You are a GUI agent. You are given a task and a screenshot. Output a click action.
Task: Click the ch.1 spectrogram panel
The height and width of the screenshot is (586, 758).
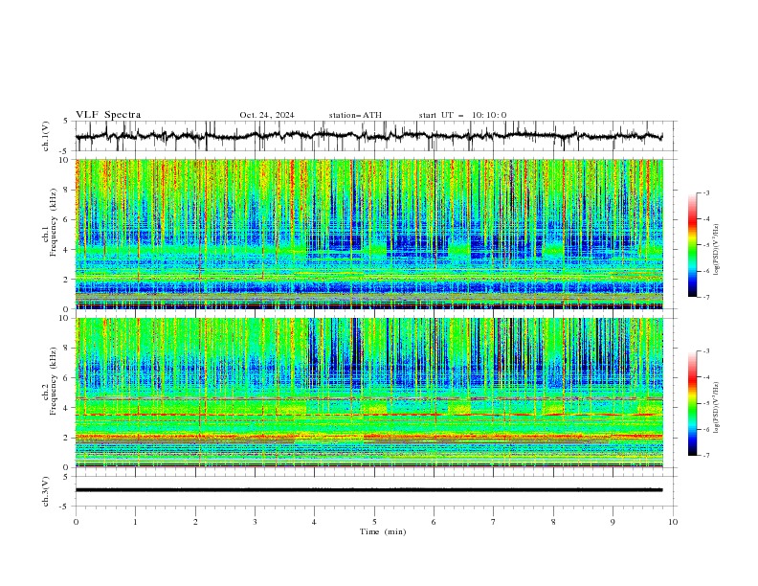pos(369,234)
